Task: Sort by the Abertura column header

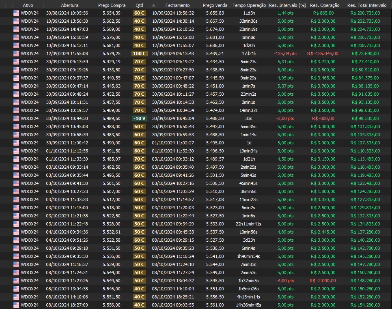Action: coord(70,5)
